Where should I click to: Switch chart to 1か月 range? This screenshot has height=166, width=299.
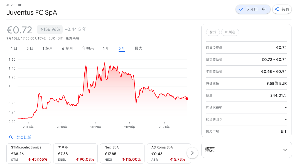tap(48, 48)
